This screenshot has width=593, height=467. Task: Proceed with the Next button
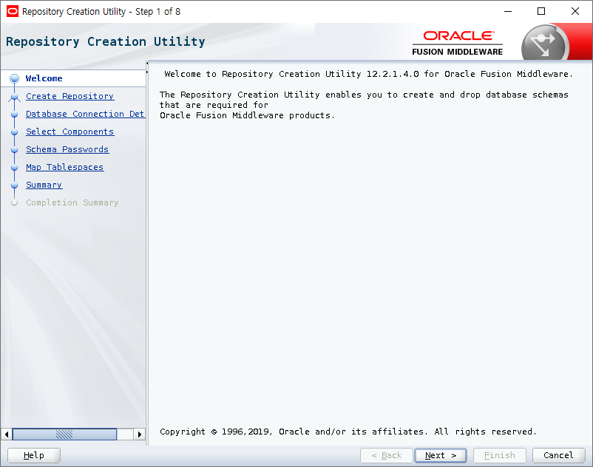pyautogui.click(x=441, y=455)
